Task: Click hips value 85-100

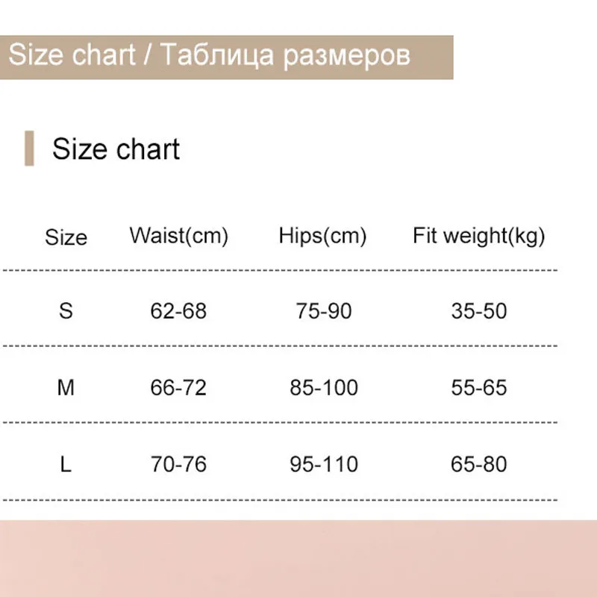Action: [x=323, y=387]
